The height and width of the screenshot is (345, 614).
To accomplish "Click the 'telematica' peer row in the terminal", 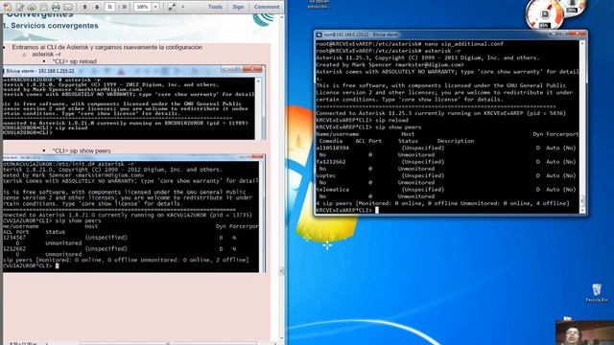I will [x=446, y=190].
